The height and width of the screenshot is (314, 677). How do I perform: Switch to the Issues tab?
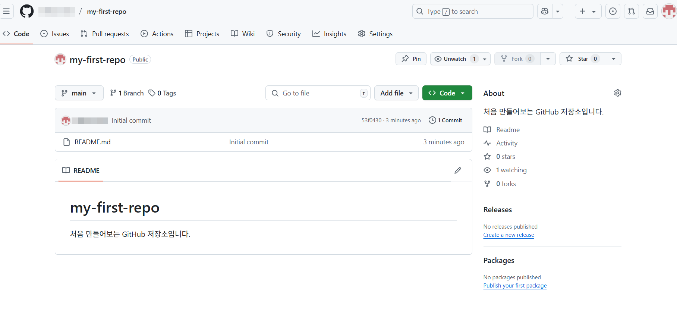coord(55,34)
